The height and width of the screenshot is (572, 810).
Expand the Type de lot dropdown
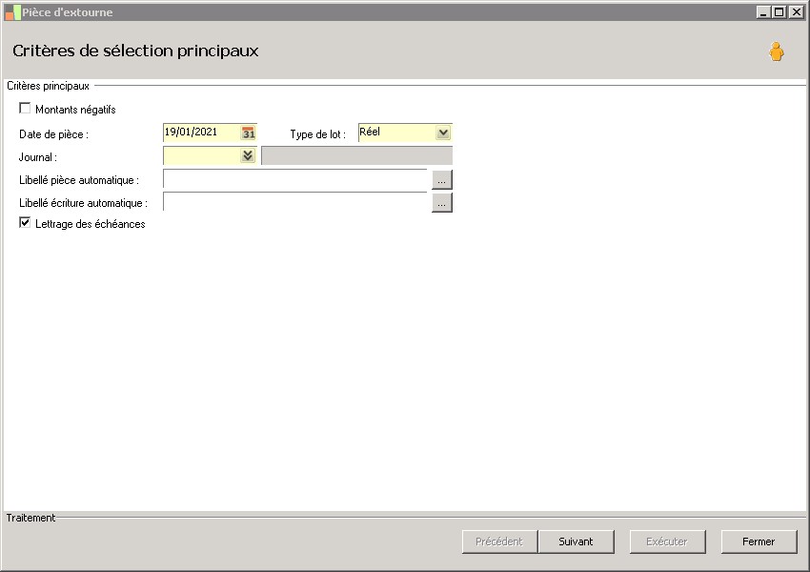pos(443,133)
